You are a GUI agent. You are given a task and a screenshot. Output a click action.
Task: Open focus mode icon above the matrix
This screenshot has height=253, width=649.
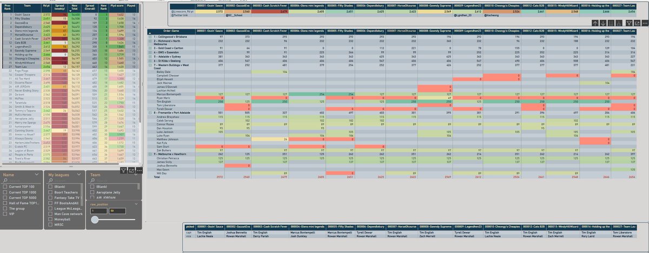pyautogui.click(x=637, y=23)
